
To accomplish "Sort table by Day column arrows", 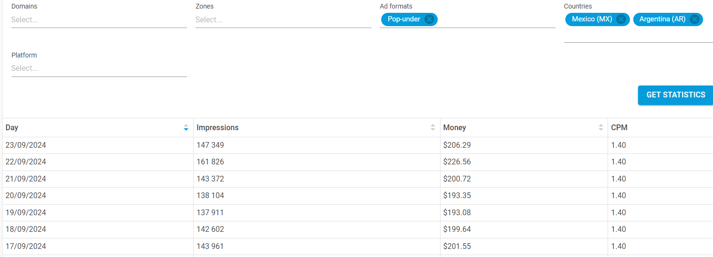I will (x=186, y=128).
